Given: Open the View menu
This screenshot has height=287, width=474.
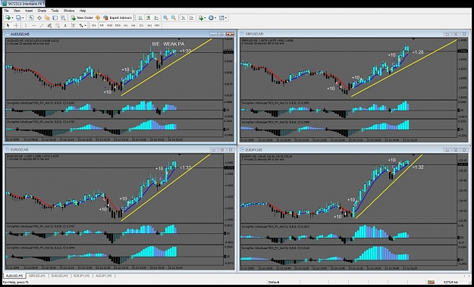Looking at the screenshot, I should (x=17, y=11).
